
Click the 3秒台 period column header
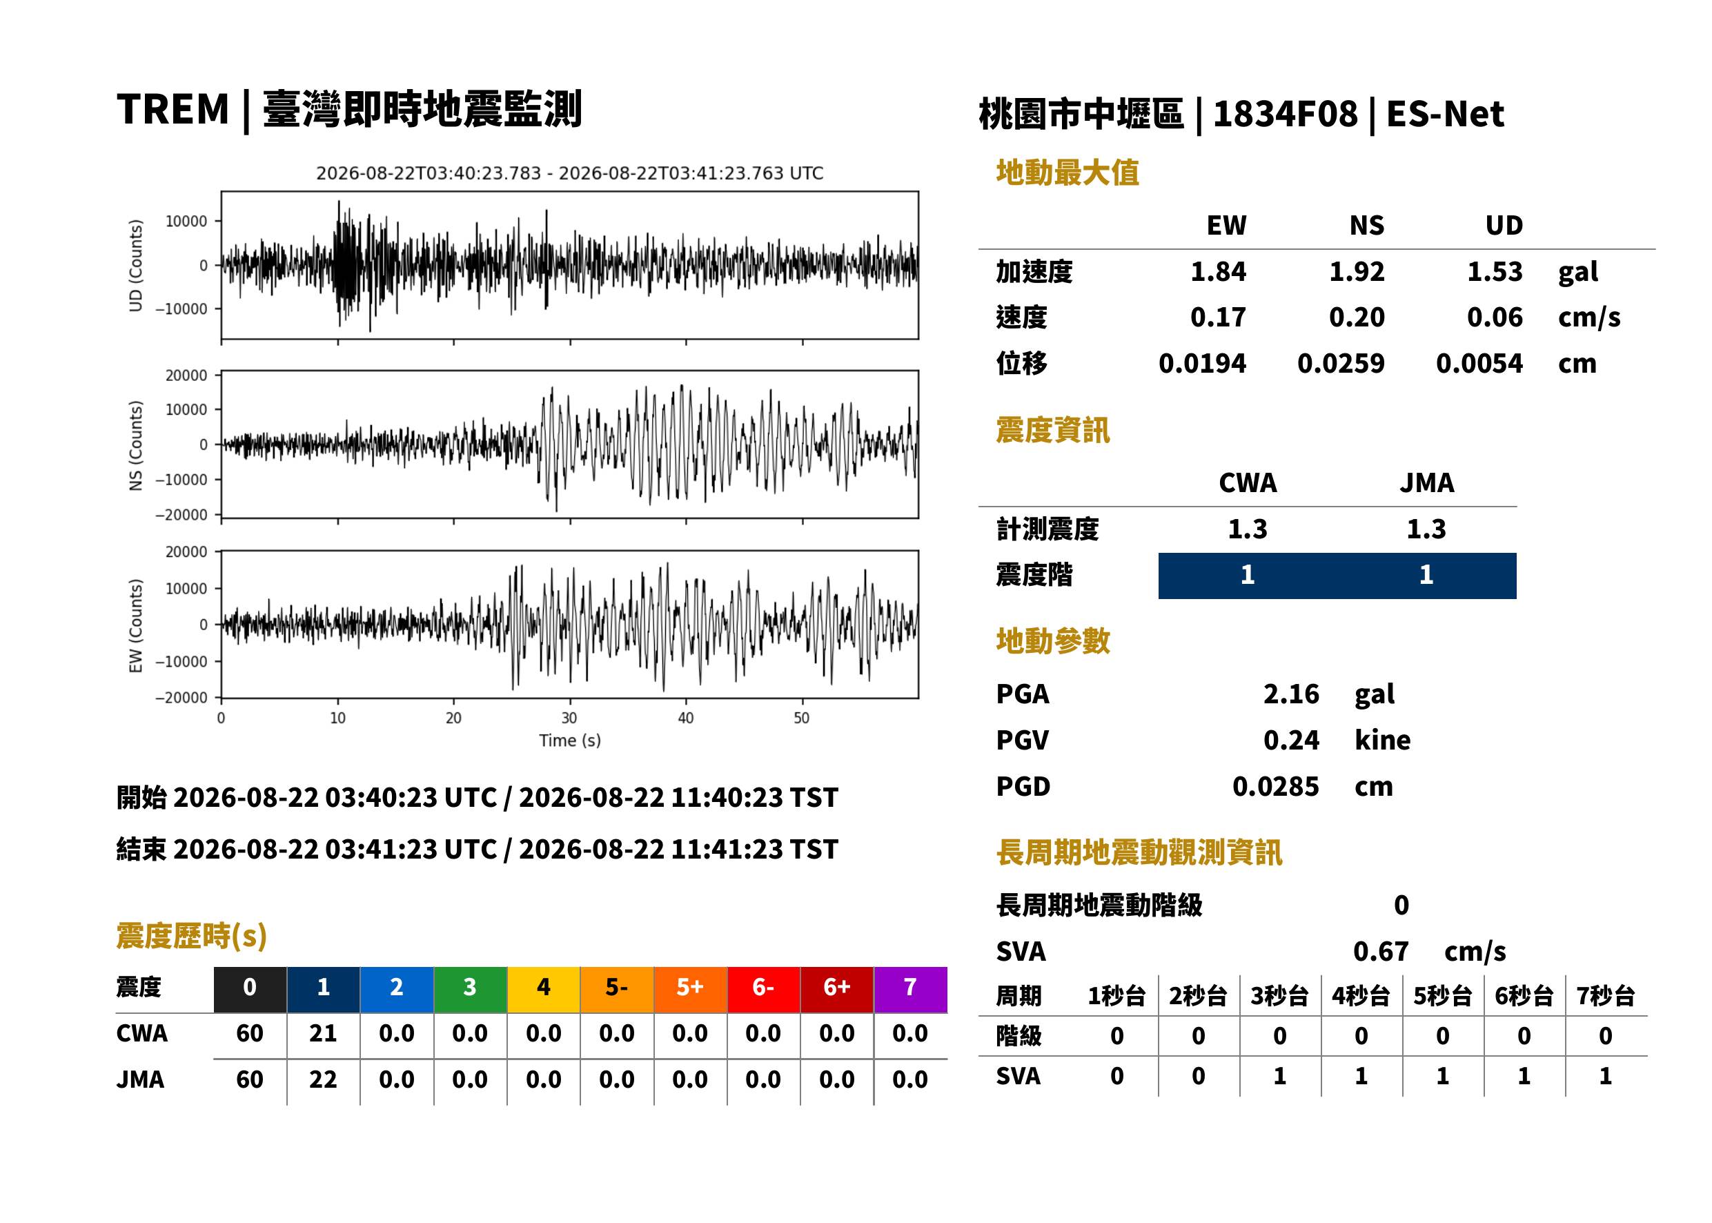tap(1280, 995)
